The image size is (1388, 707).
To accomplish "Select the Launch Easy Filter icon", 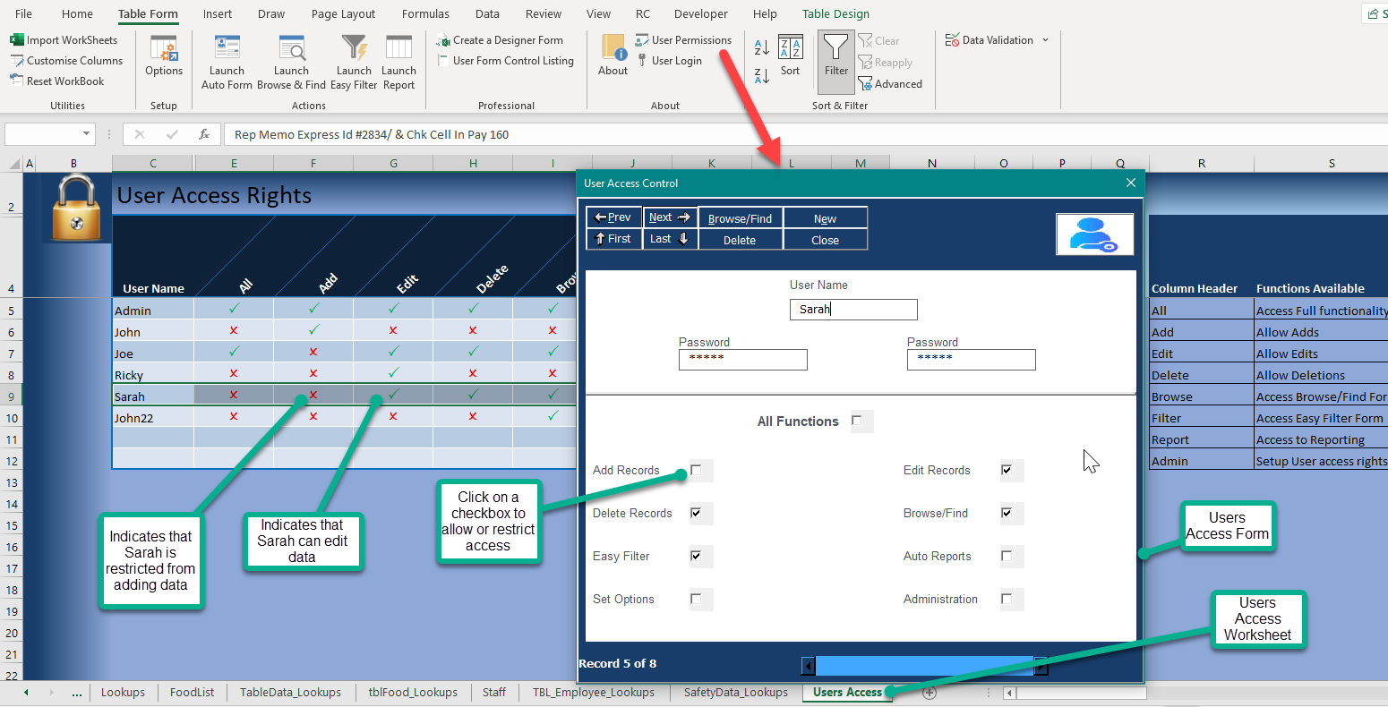I will pos(354,61).
